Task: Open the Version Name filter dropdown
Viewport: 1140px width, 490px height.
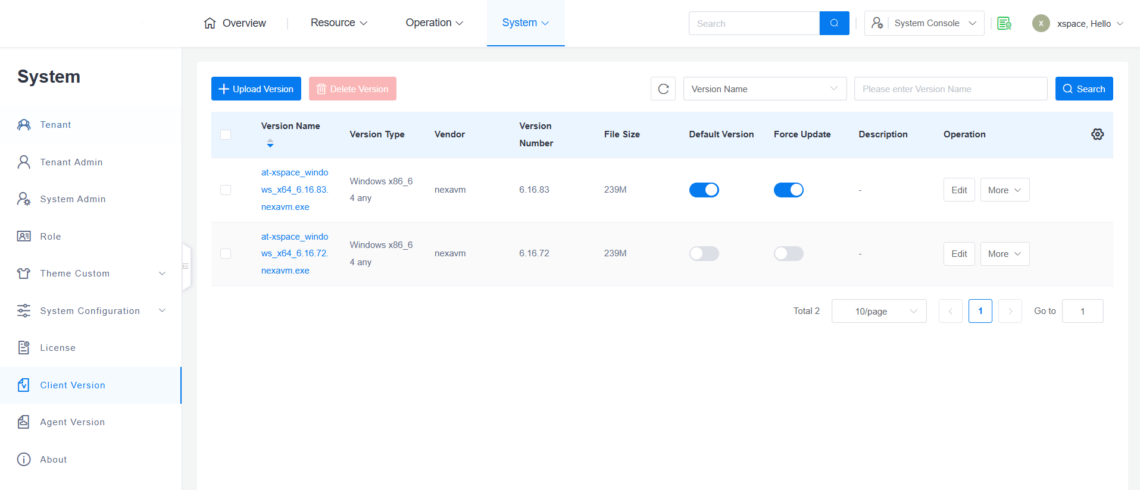Action: 764,89
